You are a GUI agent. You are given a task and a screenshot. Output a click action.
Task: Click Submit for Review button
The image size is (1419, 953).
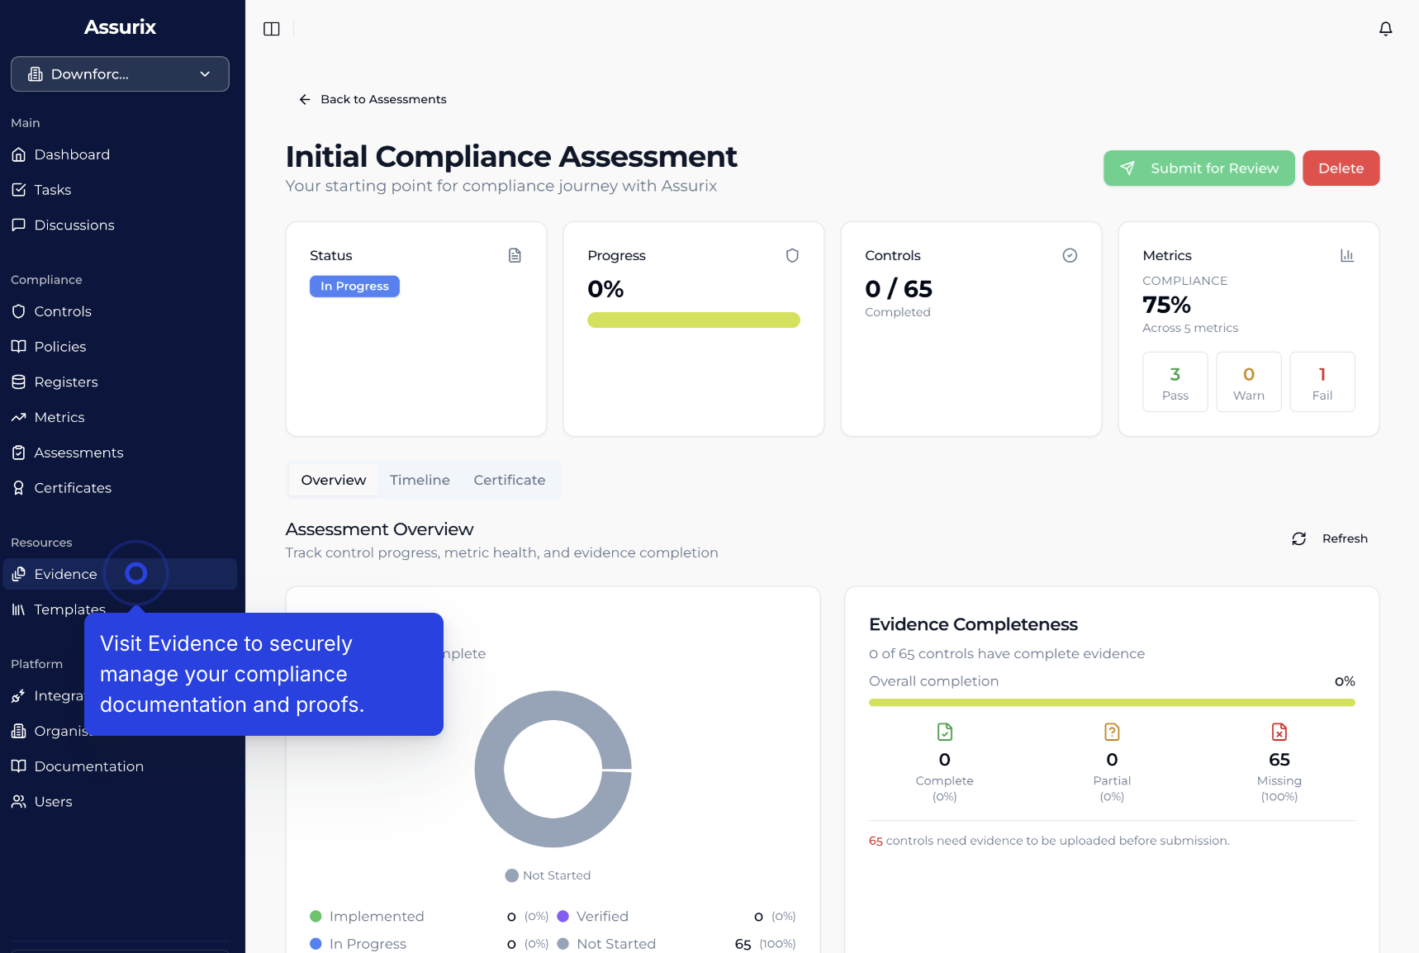1198,168
